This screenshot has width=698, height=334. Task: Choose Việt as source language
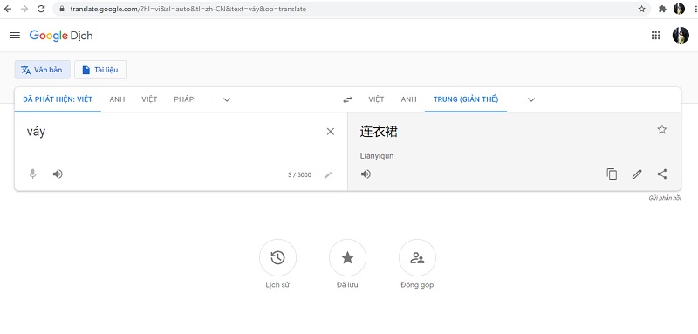149,99
